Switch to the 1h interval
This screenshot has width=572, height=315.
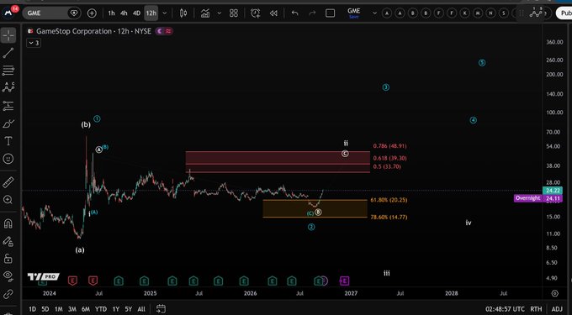pos(111,13)
